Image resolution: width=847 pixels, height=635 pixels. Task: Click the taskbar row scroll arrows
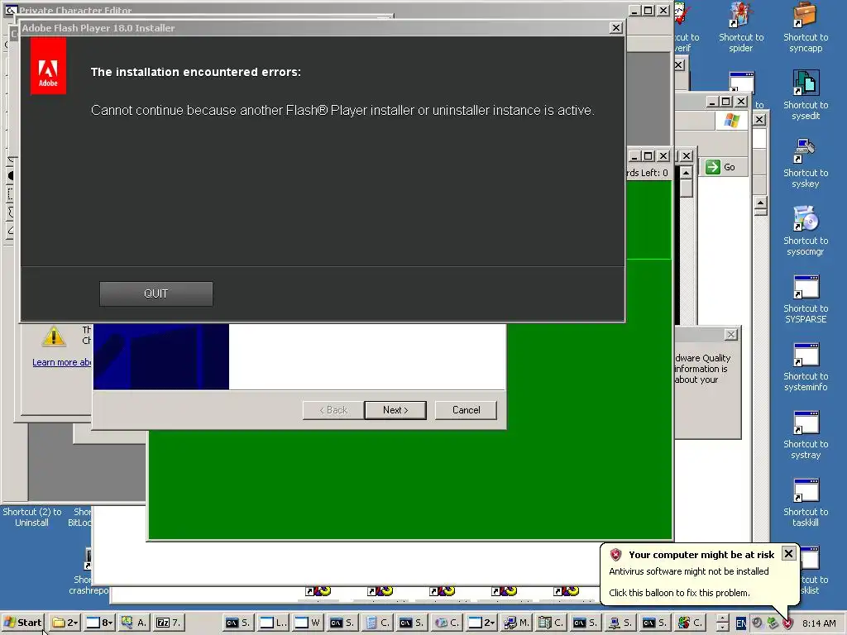coord(722,623)
